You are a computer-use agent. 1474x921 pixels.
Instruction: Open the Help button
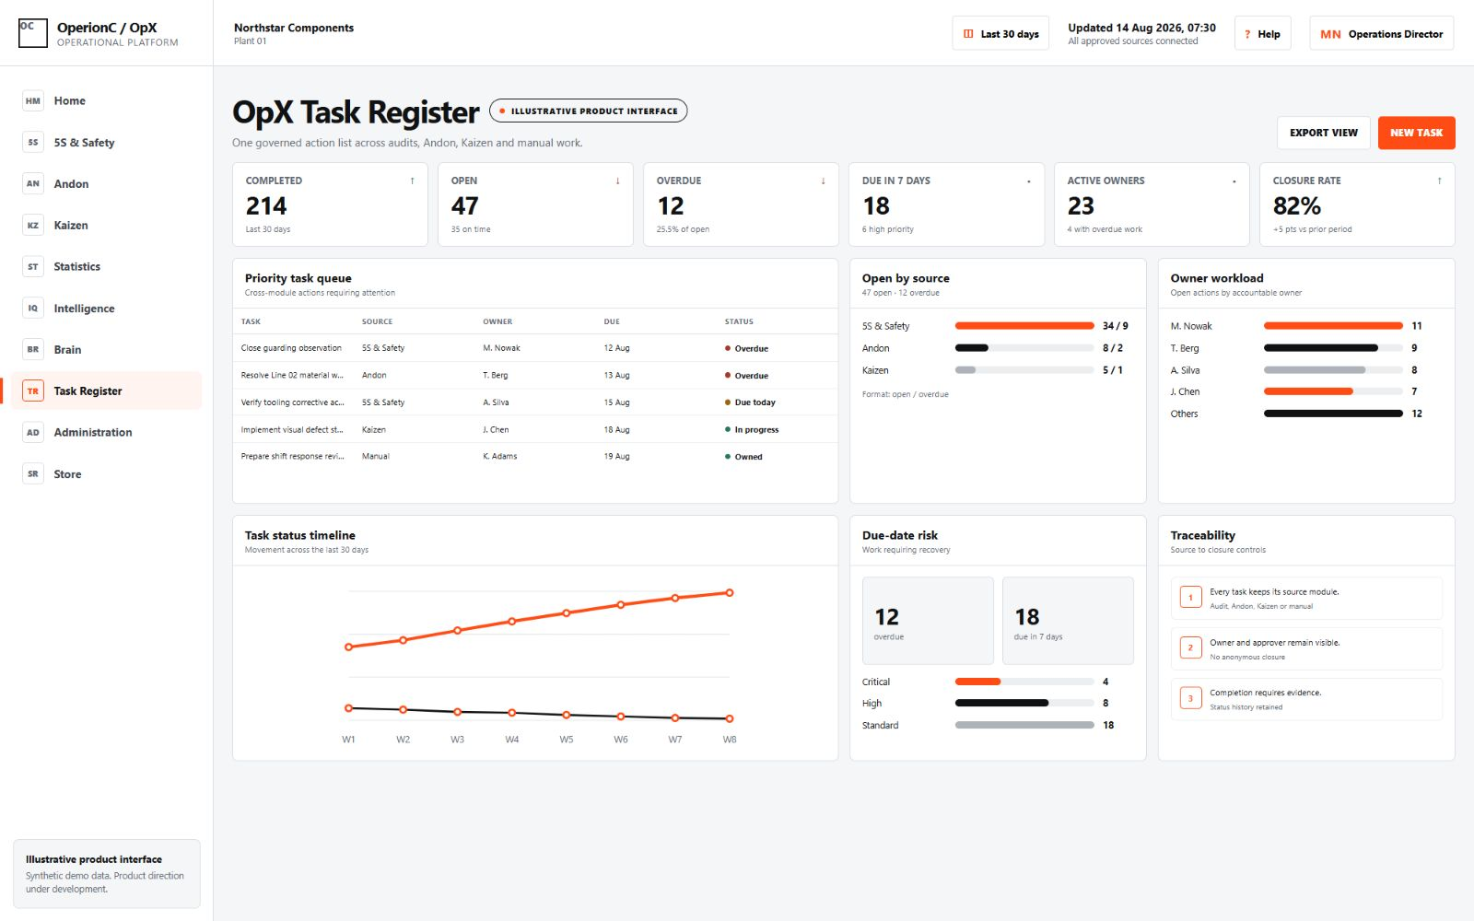click(1262, 34)
